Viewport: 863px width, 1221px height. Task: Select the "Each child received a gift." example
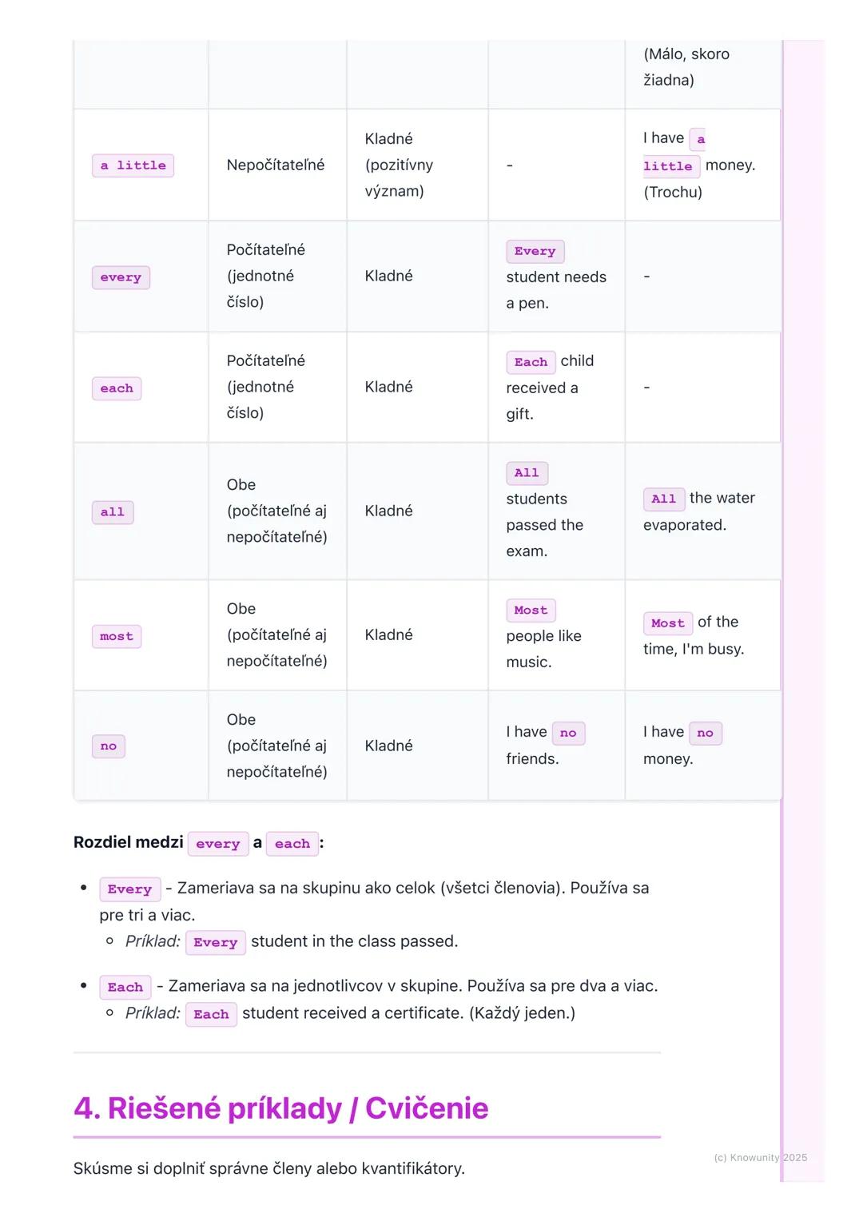click(x=550, y=388)
